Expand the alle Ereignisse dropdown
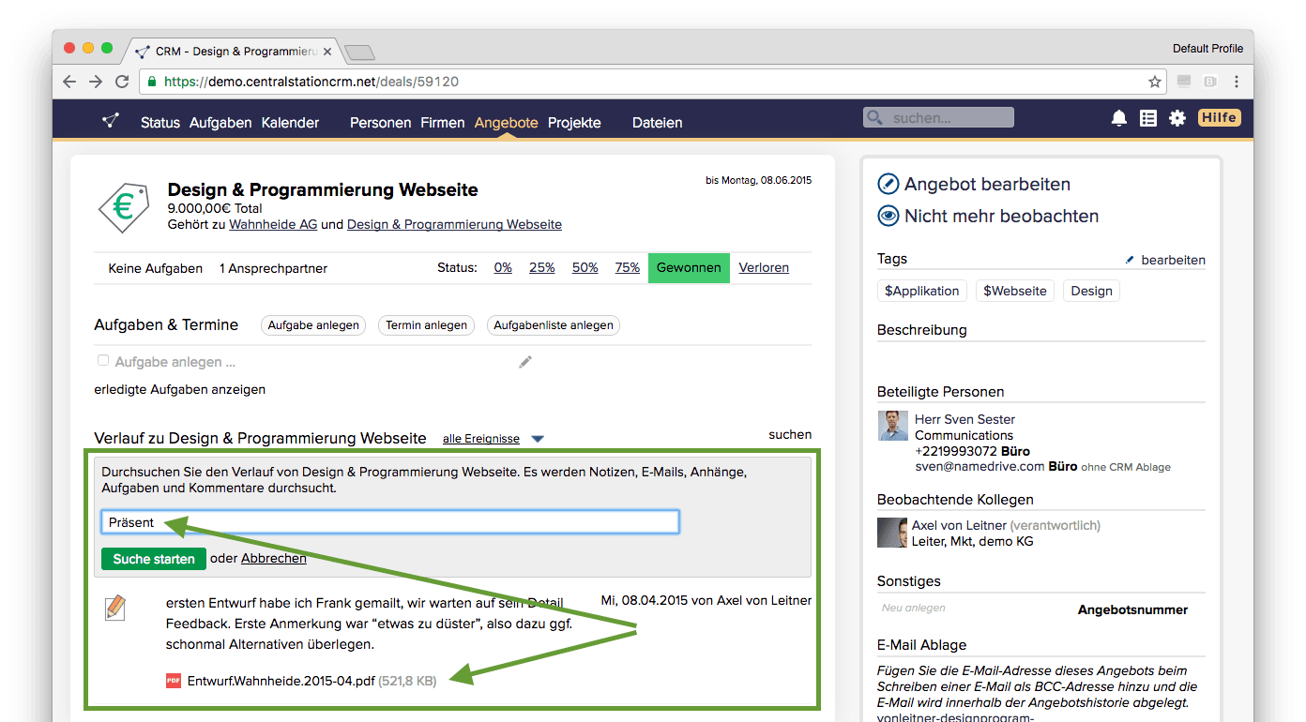The width and height of the screenshot is (1306, 722). coord(538,439)
